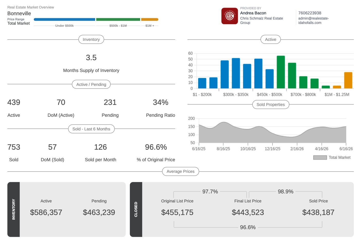Click the Months Supply of Inventory caption
This screenshot has width=358, height=242.
pos(91,70)
